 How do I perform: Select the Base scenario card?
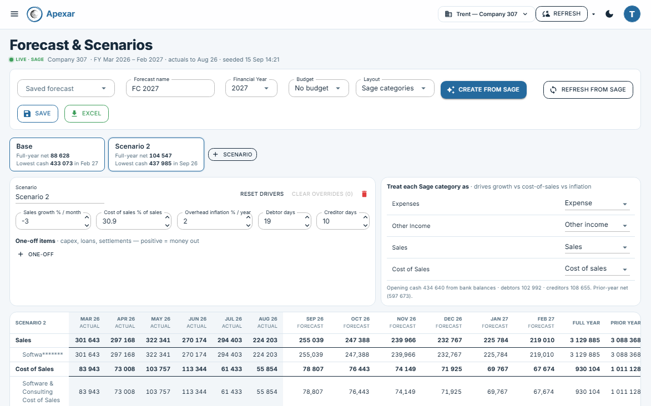click(x=57, y=154)
